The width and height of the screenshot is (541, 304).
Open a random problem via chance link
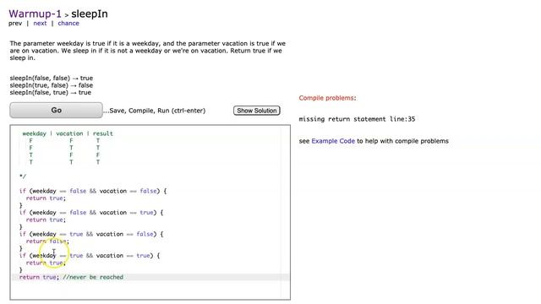68,24
